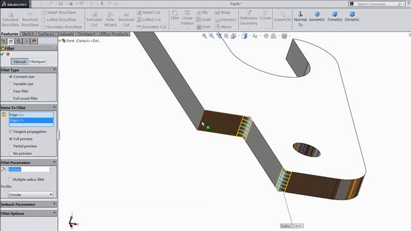Open the Surfaces tab

tap(46, 34)
